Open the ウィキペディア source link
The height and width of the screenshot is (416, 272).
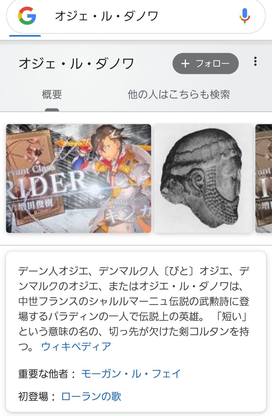(76, 347)
